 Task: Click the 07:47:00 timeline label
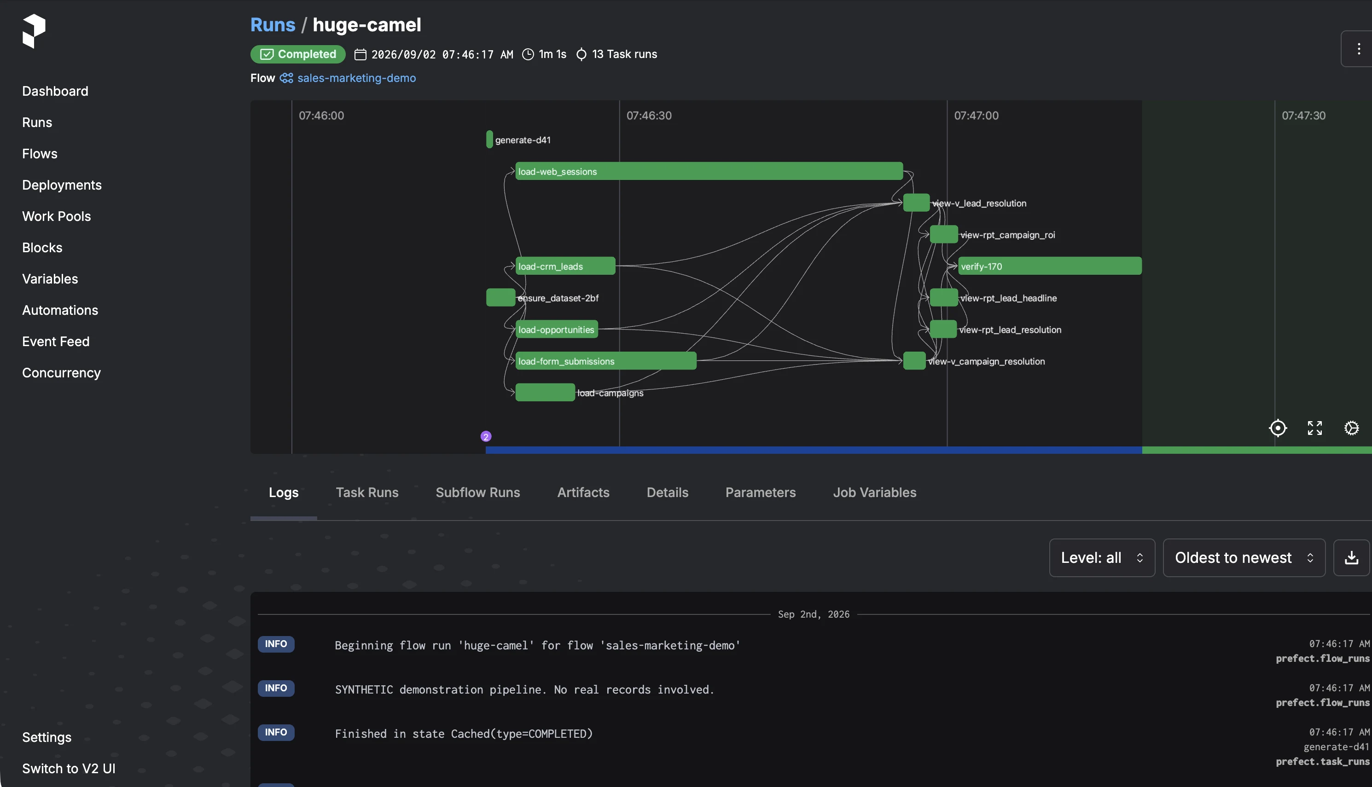click(977, 116)
